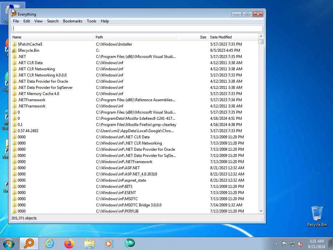Launch Internet Explorer from taskbar

49,243
